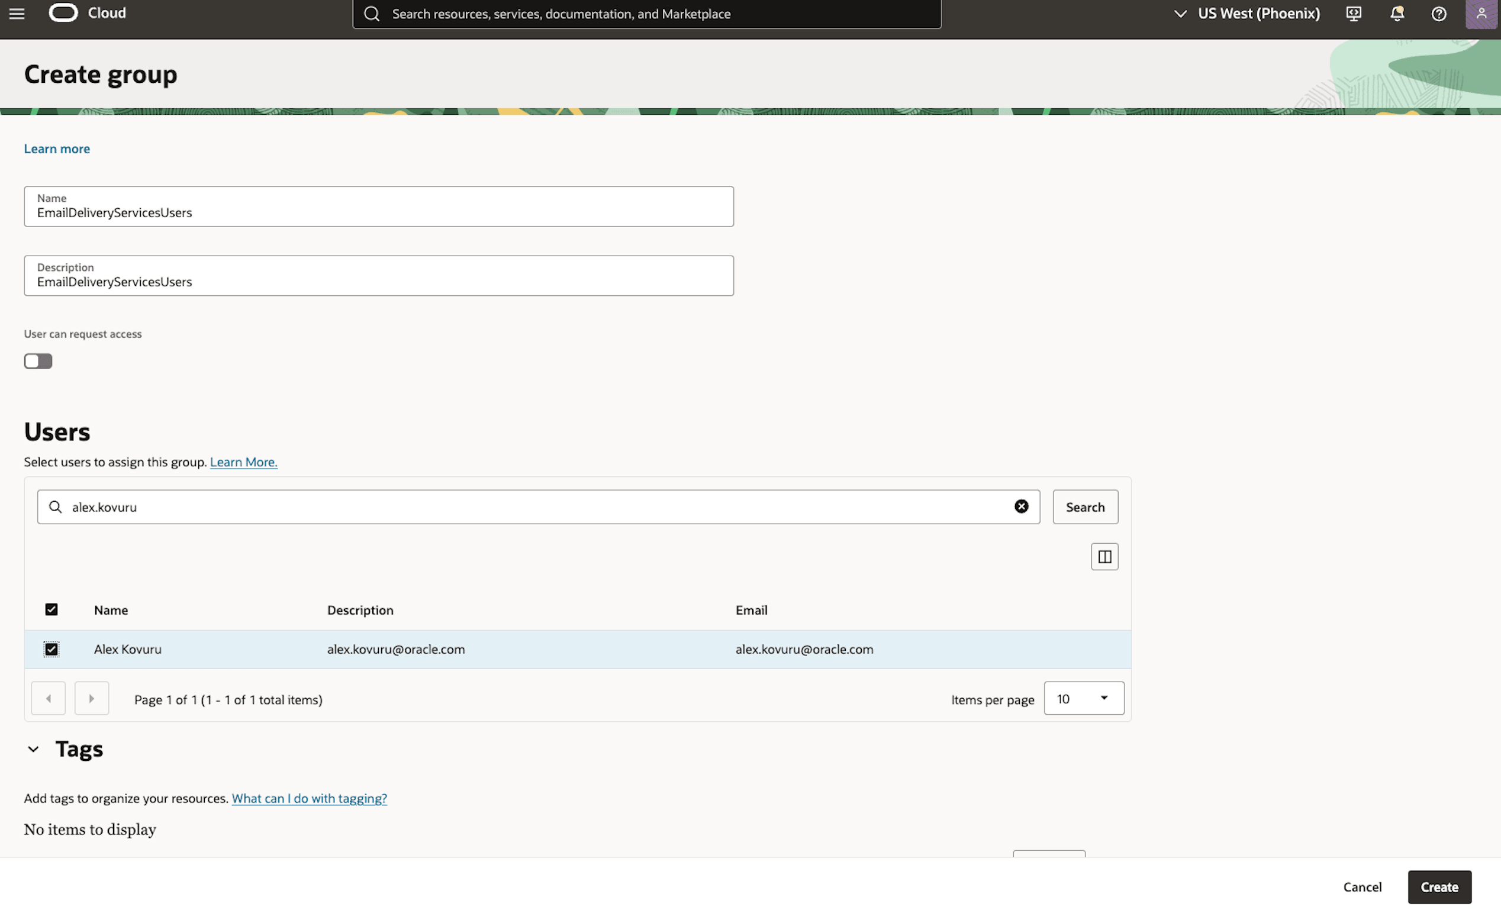Uncheck the Alex Kovuru row
The image size is (1501, 910).
click(51, 648)
